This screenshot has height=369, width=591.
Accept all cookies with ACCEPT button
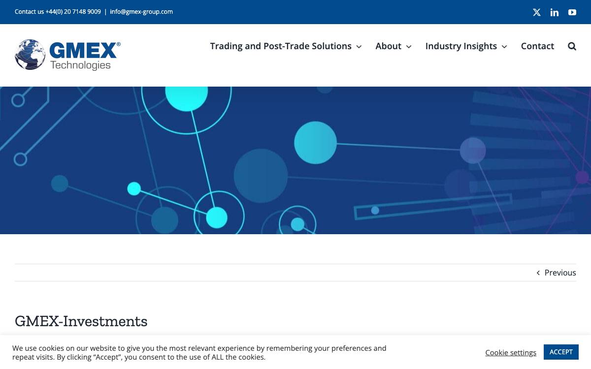561,352
